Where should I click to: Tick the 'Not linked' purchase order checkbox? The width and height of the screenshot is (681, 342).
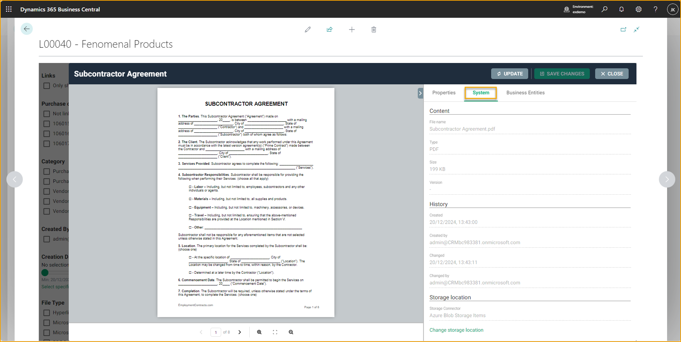pos(47,114)
